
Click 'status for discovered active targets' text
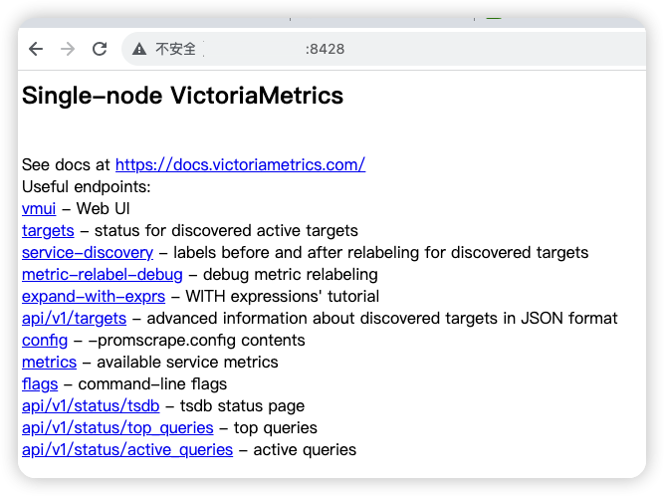point(226,231)
